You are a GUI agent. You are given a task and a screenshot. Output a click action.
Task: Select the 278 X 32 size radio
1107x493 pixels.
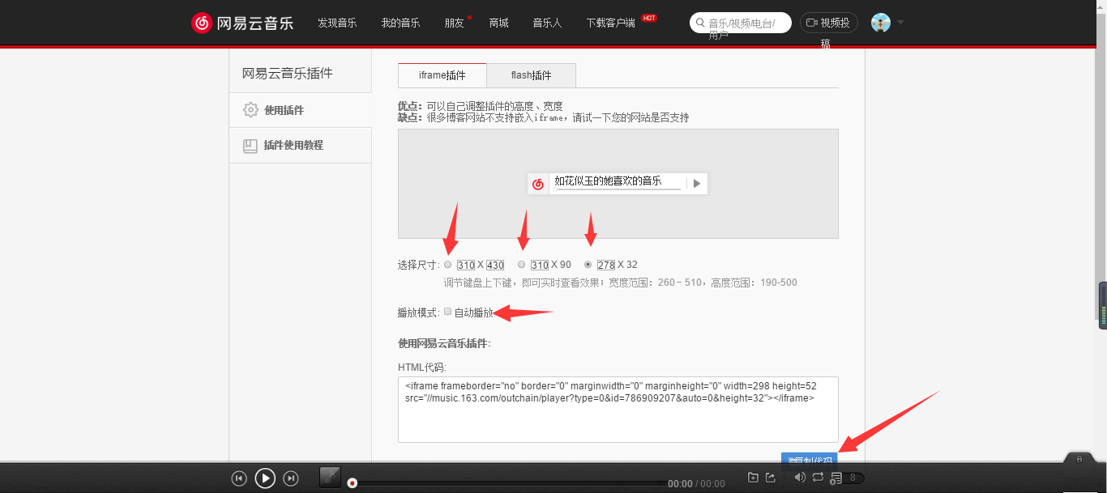[588, 265]
